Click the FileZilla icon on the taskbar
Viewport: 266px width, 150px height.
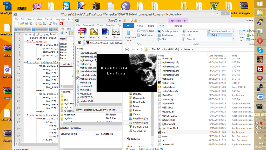click(260, 69)
